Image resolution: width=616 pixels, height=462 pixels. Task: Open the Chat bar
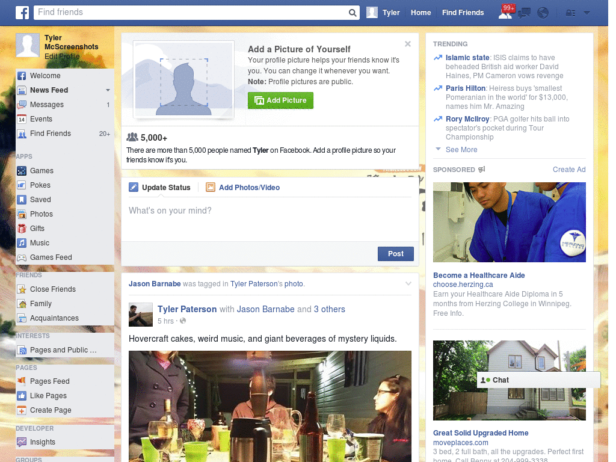point(538,380)
